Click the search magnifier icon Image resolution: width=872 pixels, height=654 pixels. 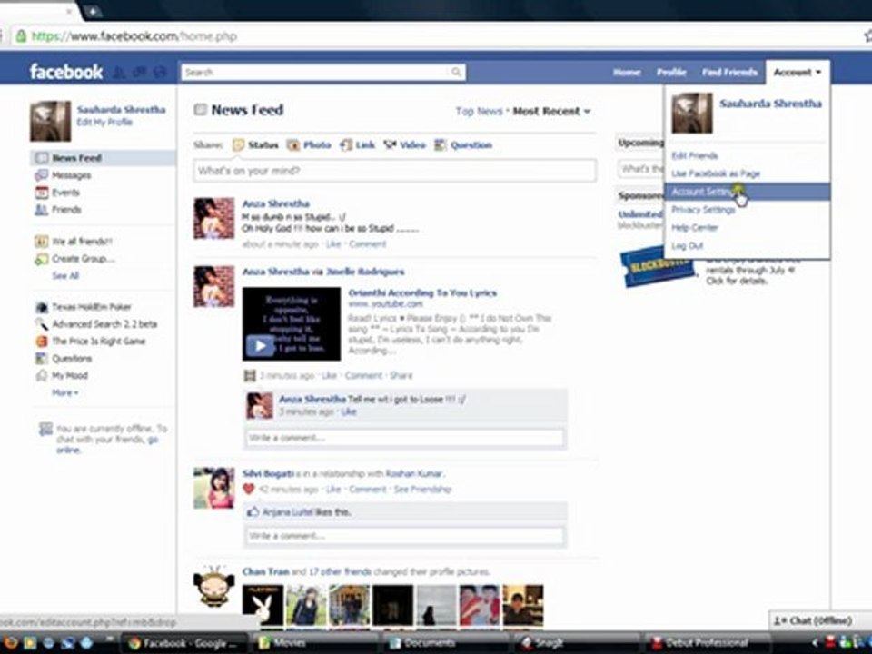(455, 73)
